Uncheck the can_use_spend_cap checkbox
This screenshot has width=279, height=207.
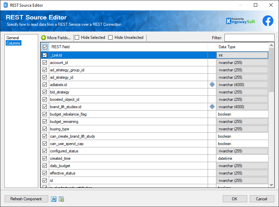click(x=45, y=144)
